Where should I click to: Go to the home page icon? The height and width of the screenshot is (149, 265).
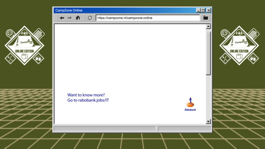tap(78, 18)
